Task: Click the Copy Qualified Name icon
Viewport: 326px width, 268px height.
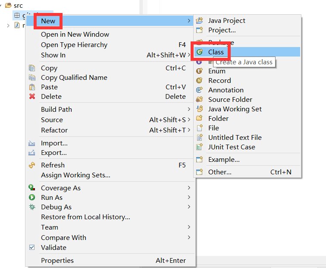Action: (32, 77)
